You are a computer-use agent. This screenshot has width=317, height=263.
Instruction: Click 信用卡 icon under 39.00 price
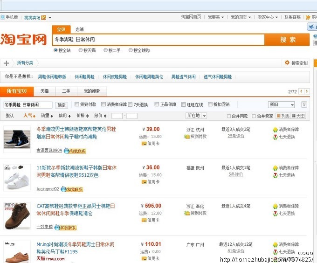[x=144, y=144]
